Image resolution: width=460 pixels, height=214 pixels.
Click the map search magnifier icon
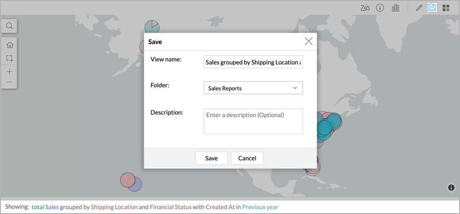click(10, 26)
